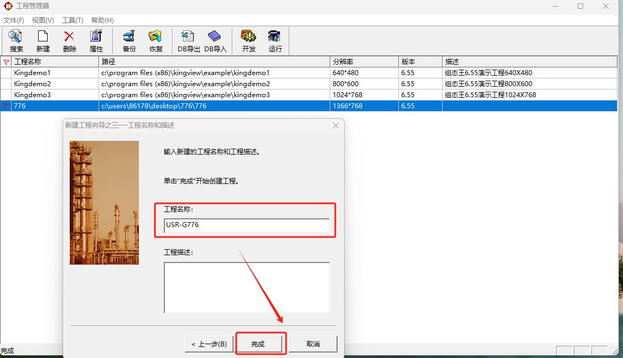Launch 开发 (Develop) from the toolbar
Viewport: 623px width, 358px height.
point(248,41)
